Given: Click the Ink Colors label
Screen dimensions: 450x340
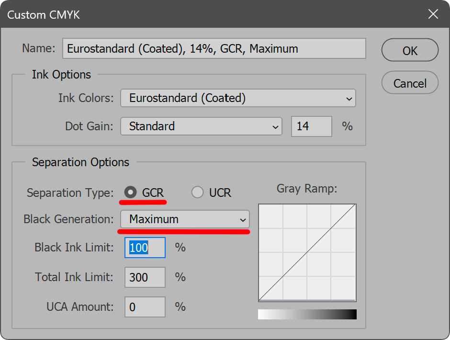Looking at the screenshot, I should (86, 98).
